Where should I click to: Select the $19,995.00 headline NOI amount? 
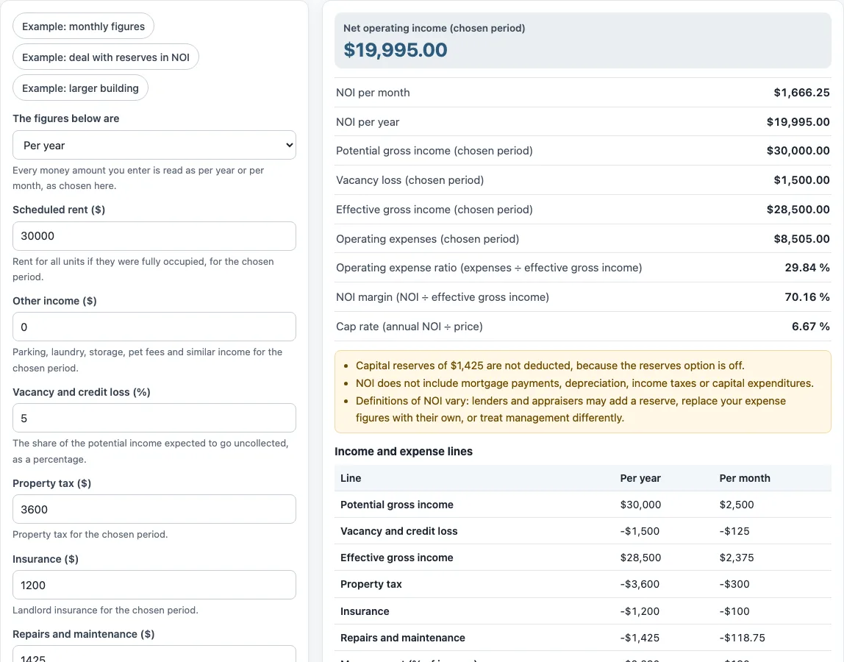396,50
